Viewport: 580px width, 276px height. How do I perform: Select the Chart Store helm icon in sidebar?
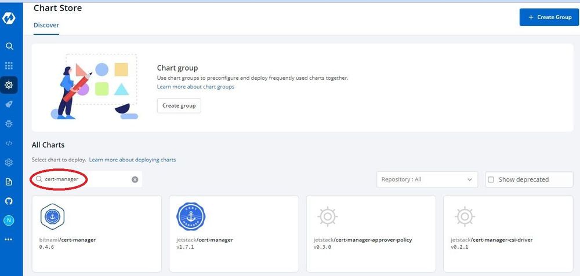click(9, 85)
